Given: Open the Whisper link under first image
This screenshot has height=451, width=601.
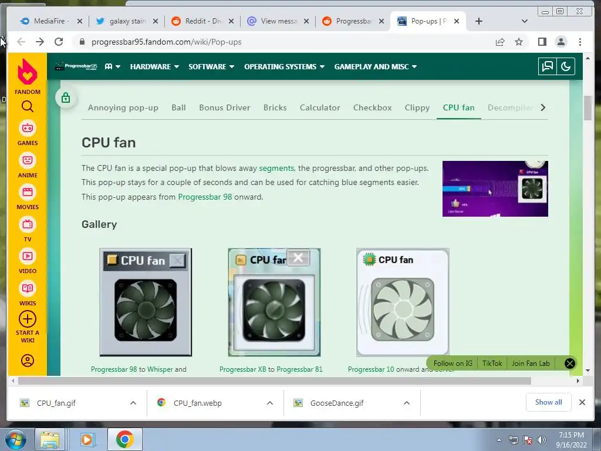Looking at the screenshot, I should (160, 369).
